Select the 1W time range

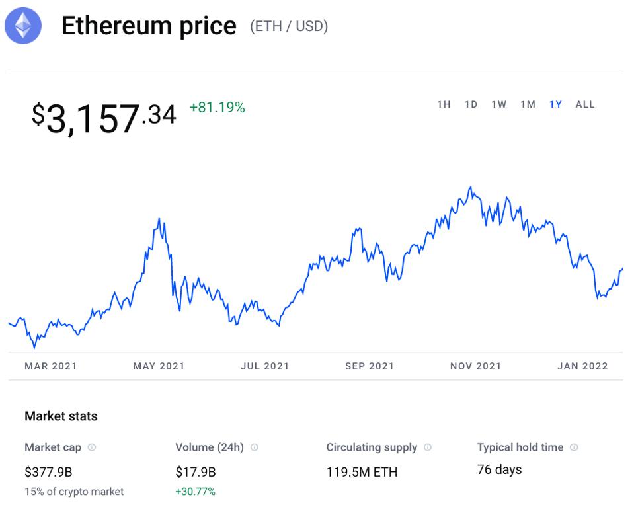[498, 104]
